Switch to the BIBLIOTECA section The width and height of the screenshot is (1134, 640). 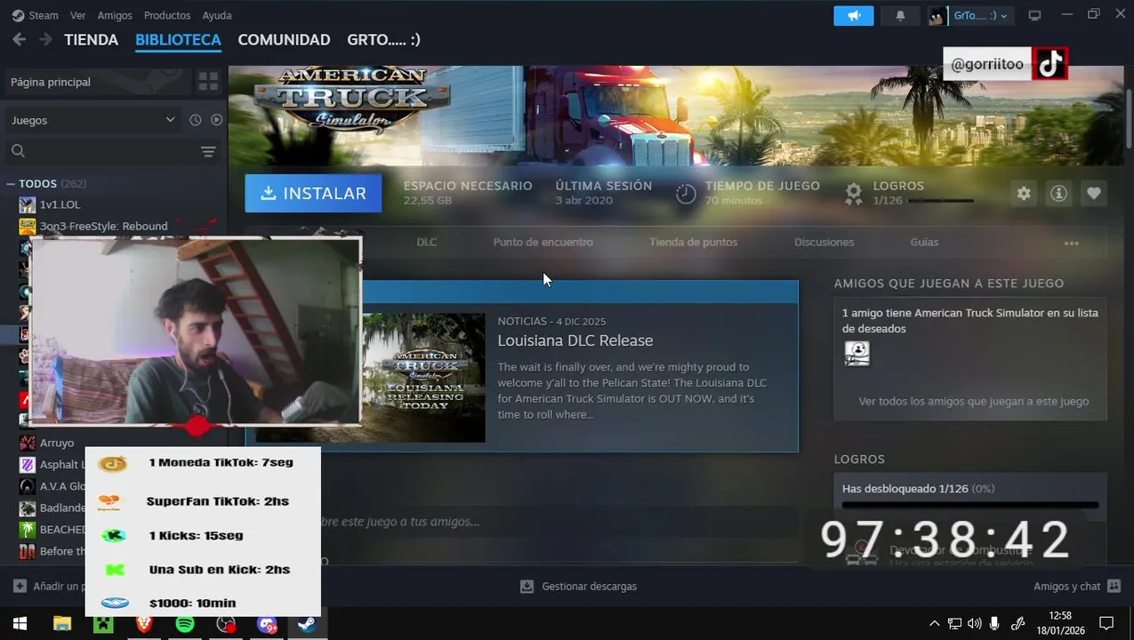pyautogui.click(x=178, y=40)
